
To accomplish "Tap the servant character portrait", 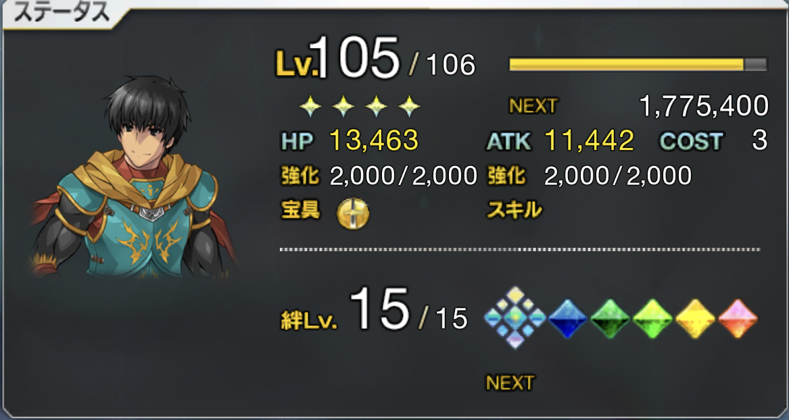I will [133, 177].
